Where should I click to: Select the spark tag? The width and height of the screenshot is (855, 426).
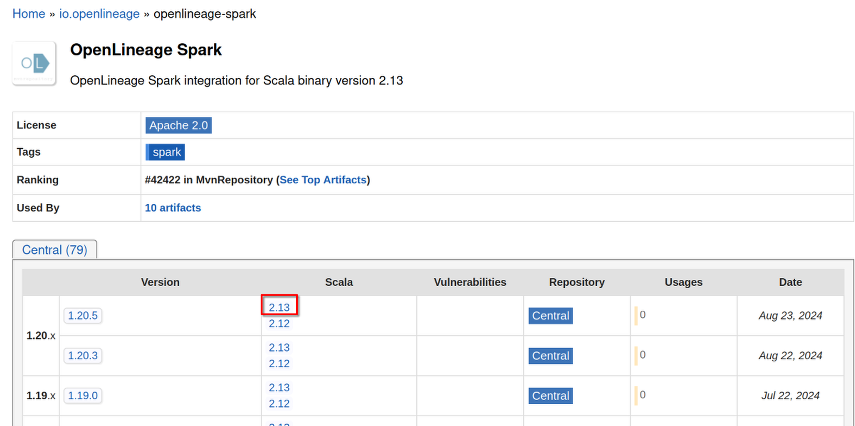(166, 152)
